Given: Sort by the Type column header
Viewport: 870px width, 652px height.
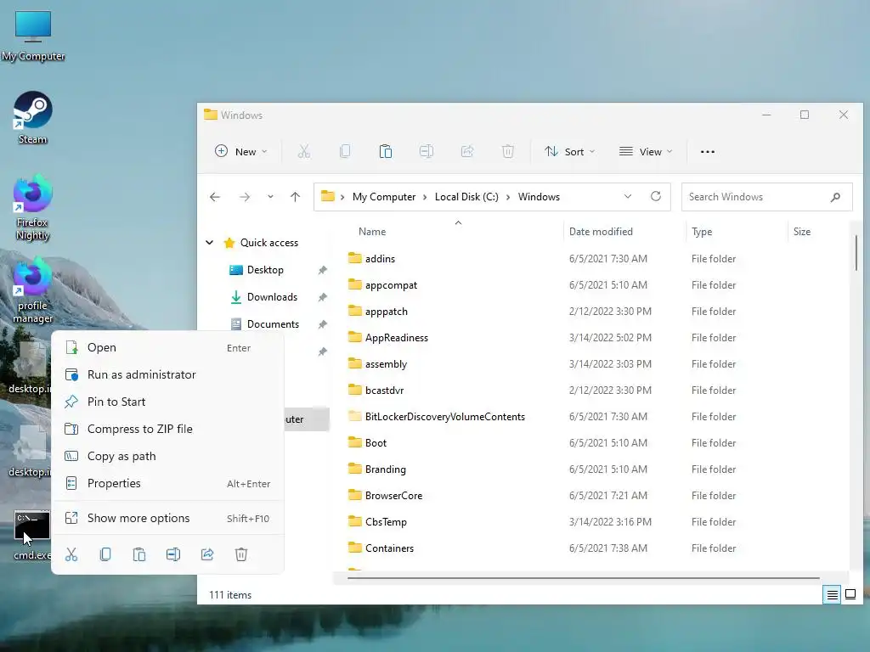Looking at the screenshot, I should click(x=737, y=232).
